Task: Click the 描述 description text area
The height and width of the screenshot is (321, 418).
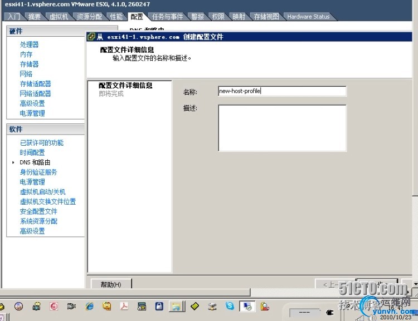Action: pos(282,128)
